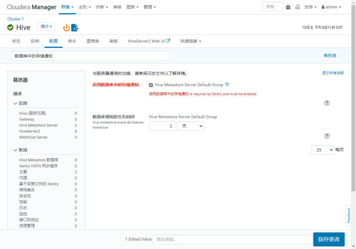The width and height of the screenshot is (356, 249).
Task: Open the 群集 dropdown menu
Action: [67, 7]
